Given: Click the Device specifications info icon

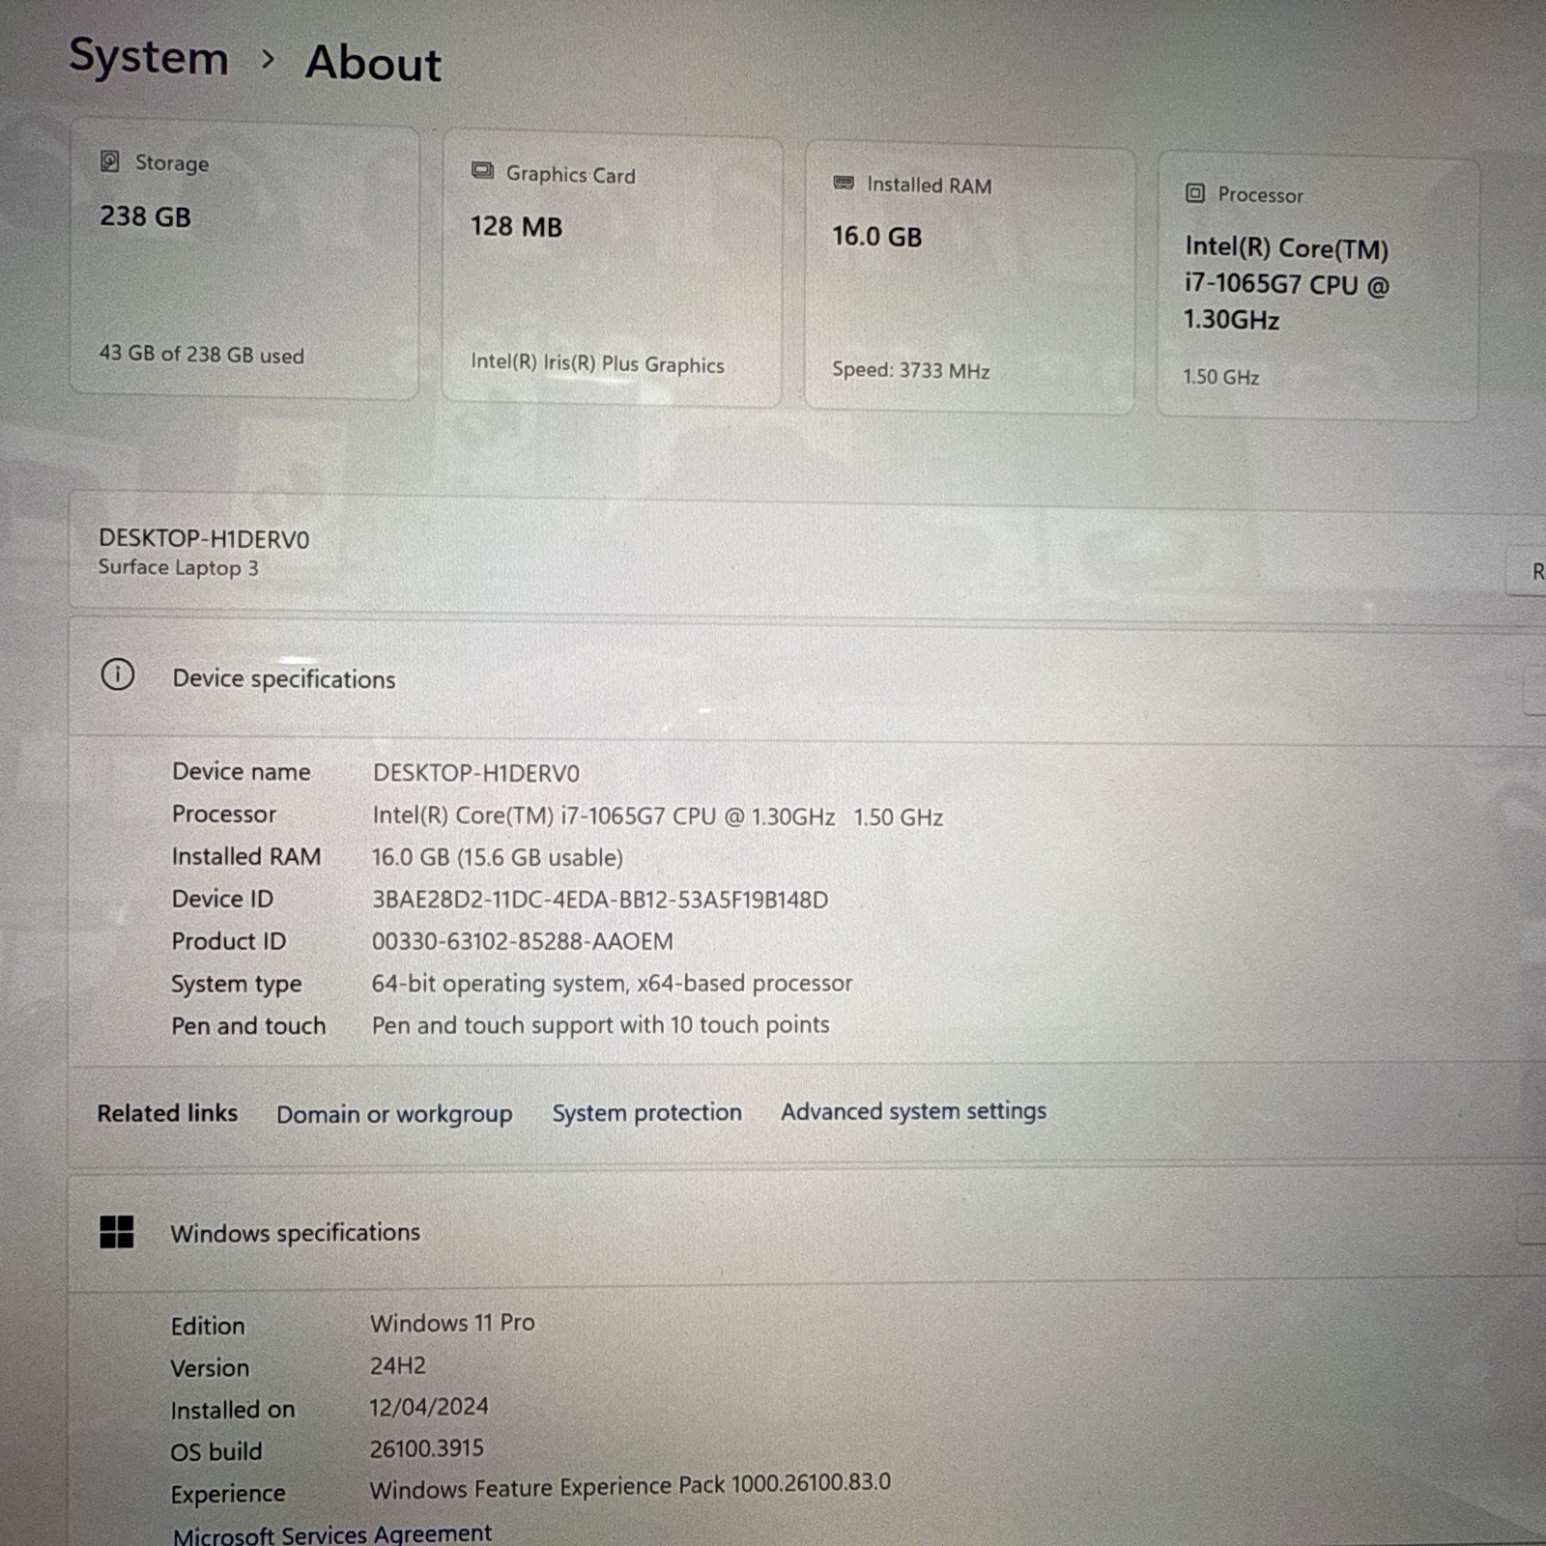Looking at the screenshot, I should 118,674.
